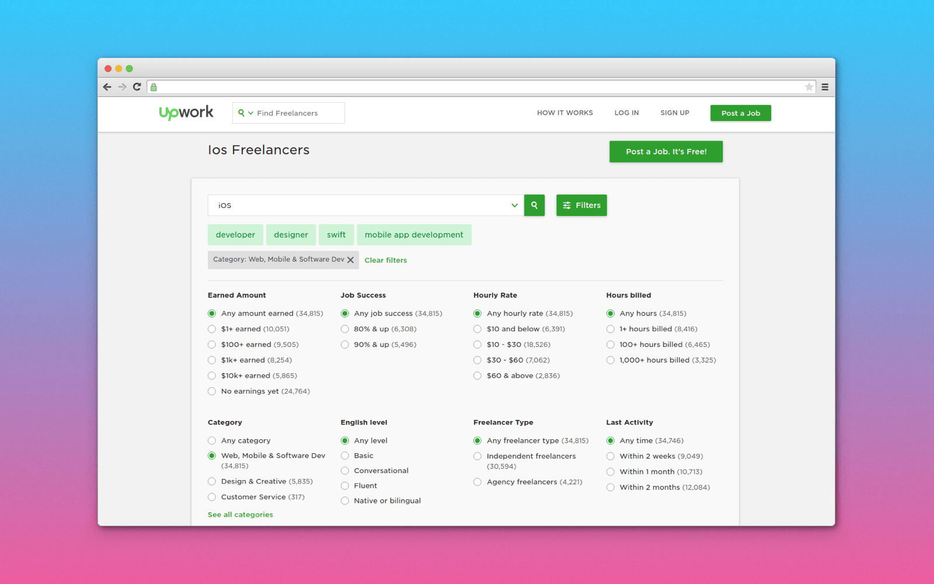
Task: Select 100+ hours billed option
Action: tap(611, 345)
